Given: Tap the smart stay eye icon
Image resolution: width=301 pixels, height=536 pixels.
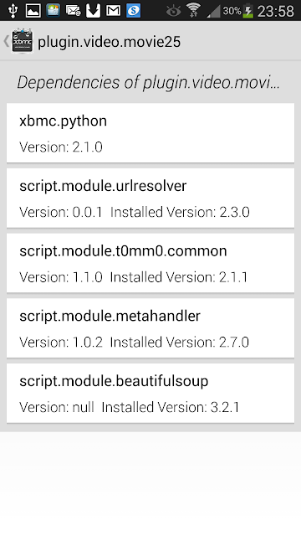Looking at the screenshot, I should click(173, 11).
